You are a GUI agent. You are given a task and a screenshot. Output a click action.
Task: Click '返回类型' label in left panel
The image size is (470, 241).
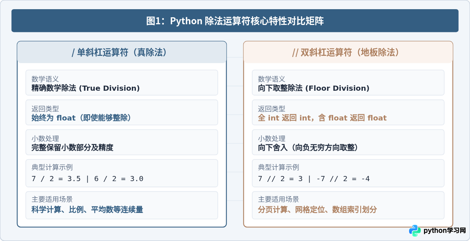click(x=45, y=109)
